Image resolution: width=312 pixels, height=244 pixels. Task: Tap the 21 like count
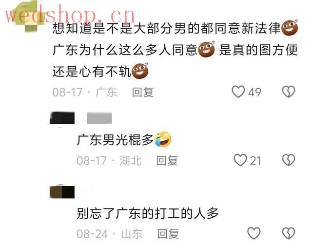[x=255, y=161]
